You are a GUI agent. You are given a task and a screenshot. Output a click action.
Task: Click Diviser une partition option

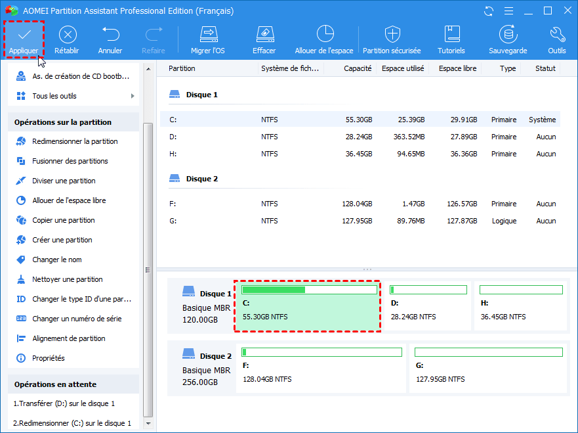[64, 181]
